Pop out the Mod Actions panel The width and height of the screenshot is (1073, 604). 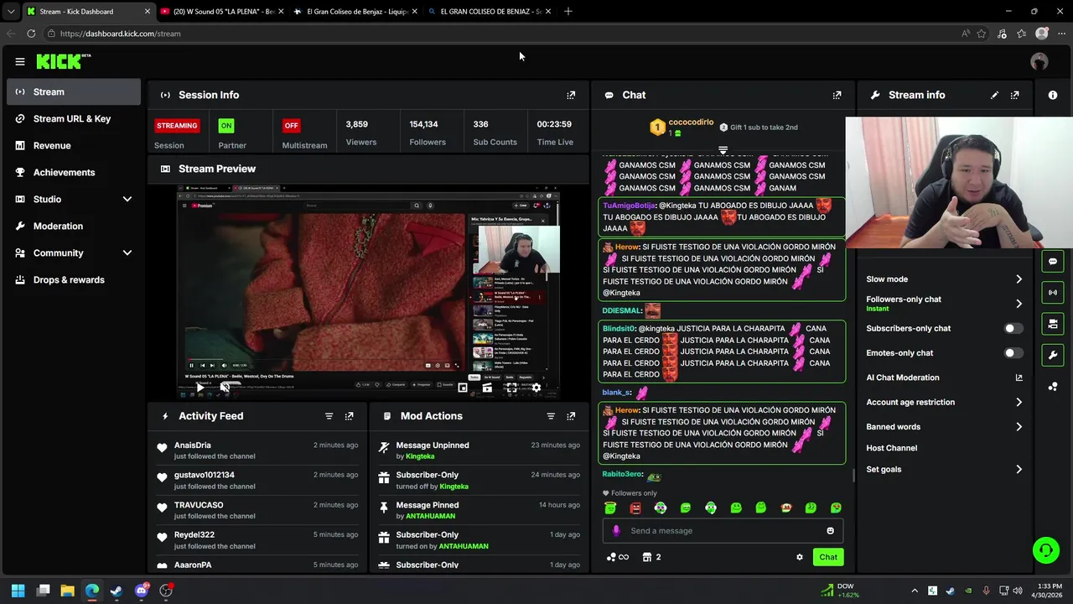coord(571,416)
